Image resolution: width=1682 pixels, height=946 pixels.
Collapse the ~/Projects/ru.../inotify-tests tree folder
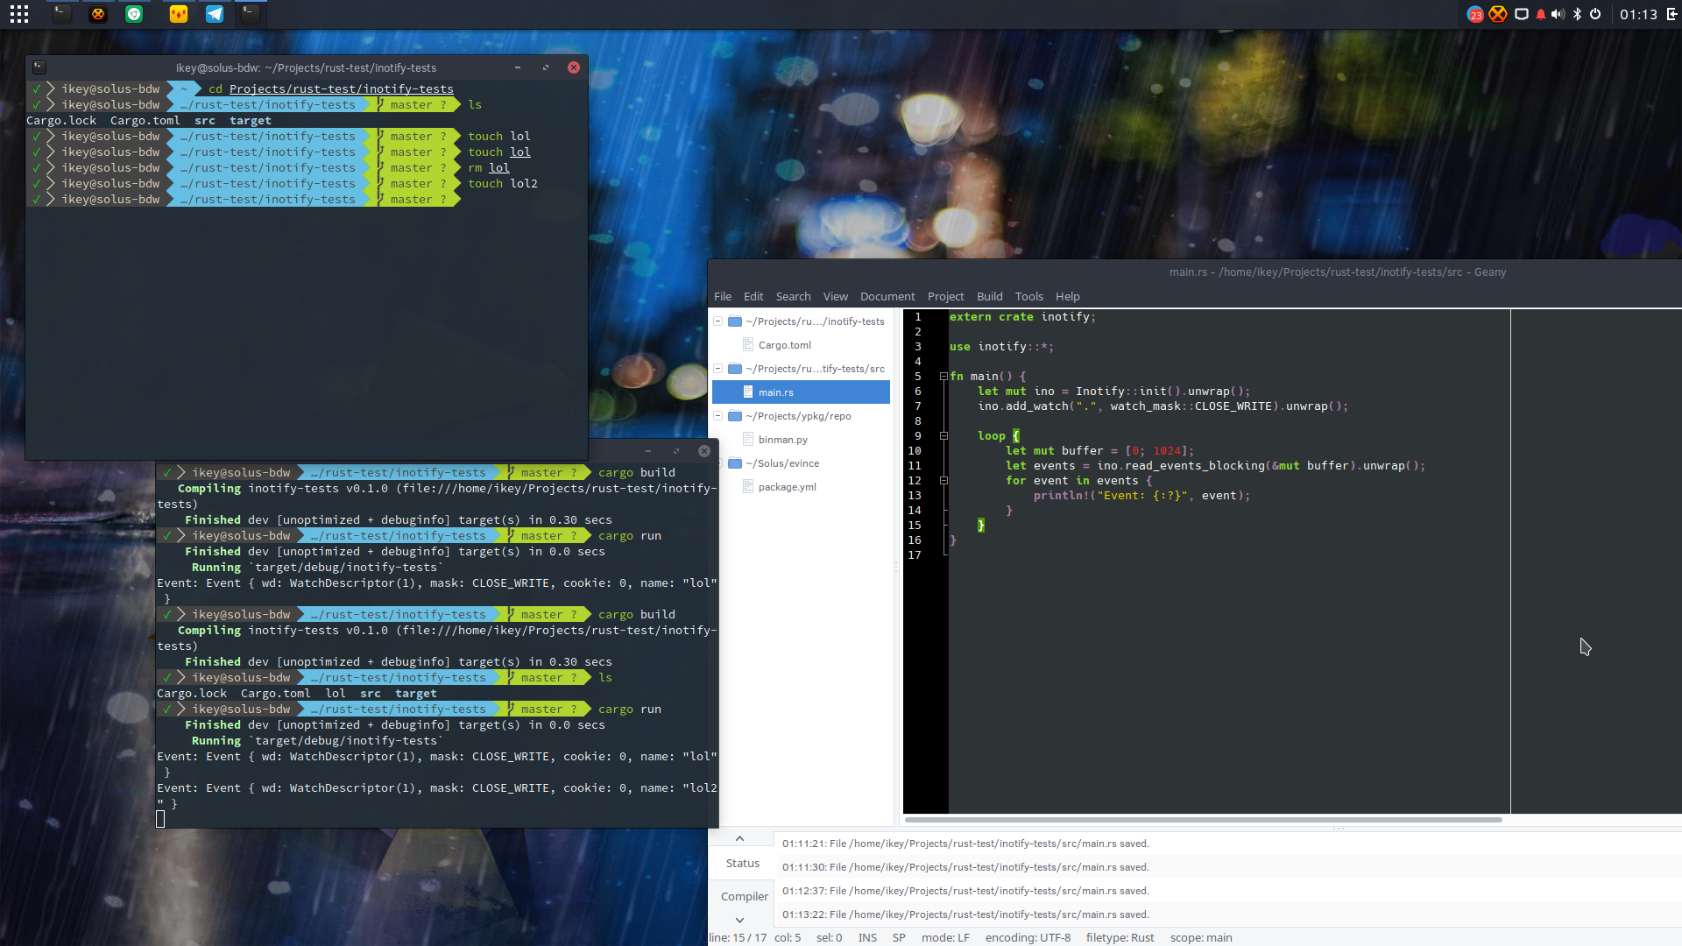tap(718, 321)
